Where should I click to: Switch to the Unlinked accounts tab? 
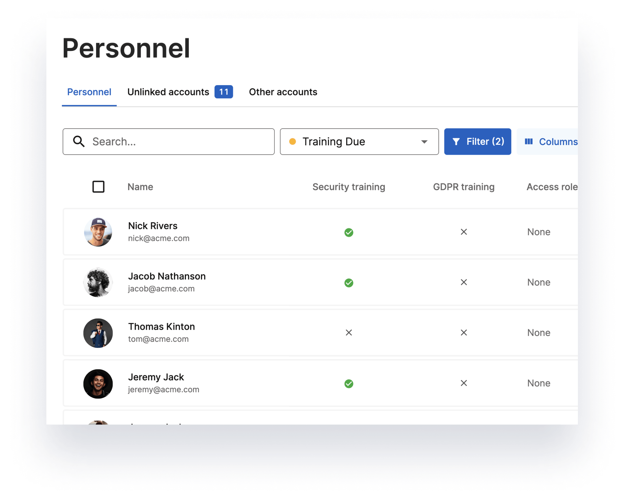(x=168, y=92)
